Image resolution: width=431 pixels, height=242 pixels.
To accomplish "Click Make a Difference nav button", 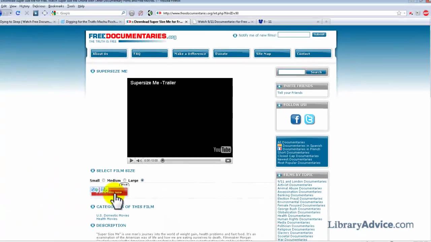I will [190, 54].
